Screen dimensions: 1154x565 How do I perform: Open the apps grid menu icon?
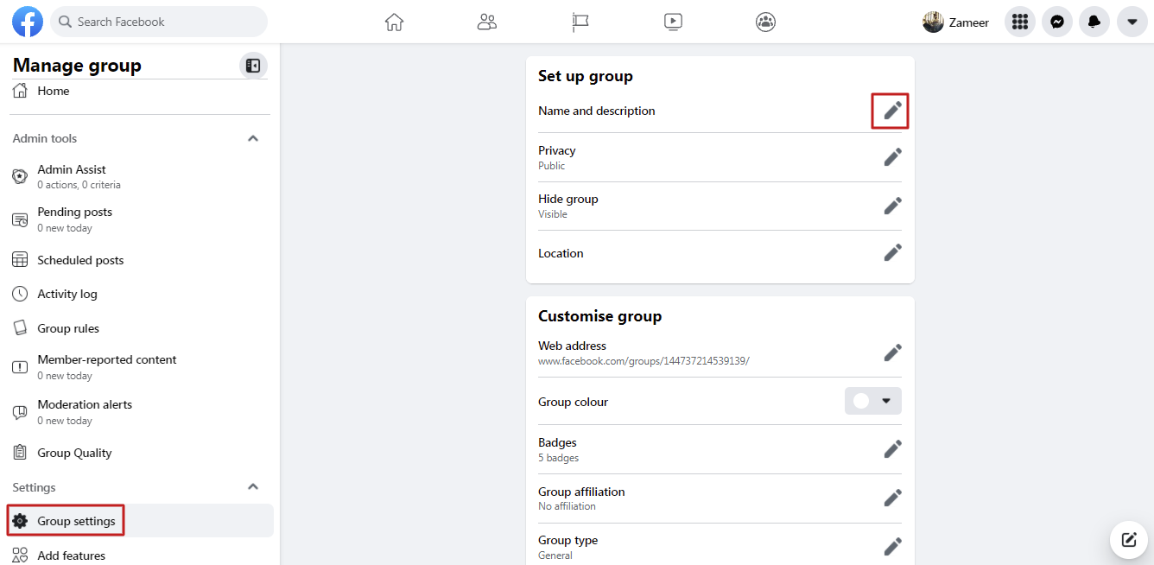[x=1020, y=22]
